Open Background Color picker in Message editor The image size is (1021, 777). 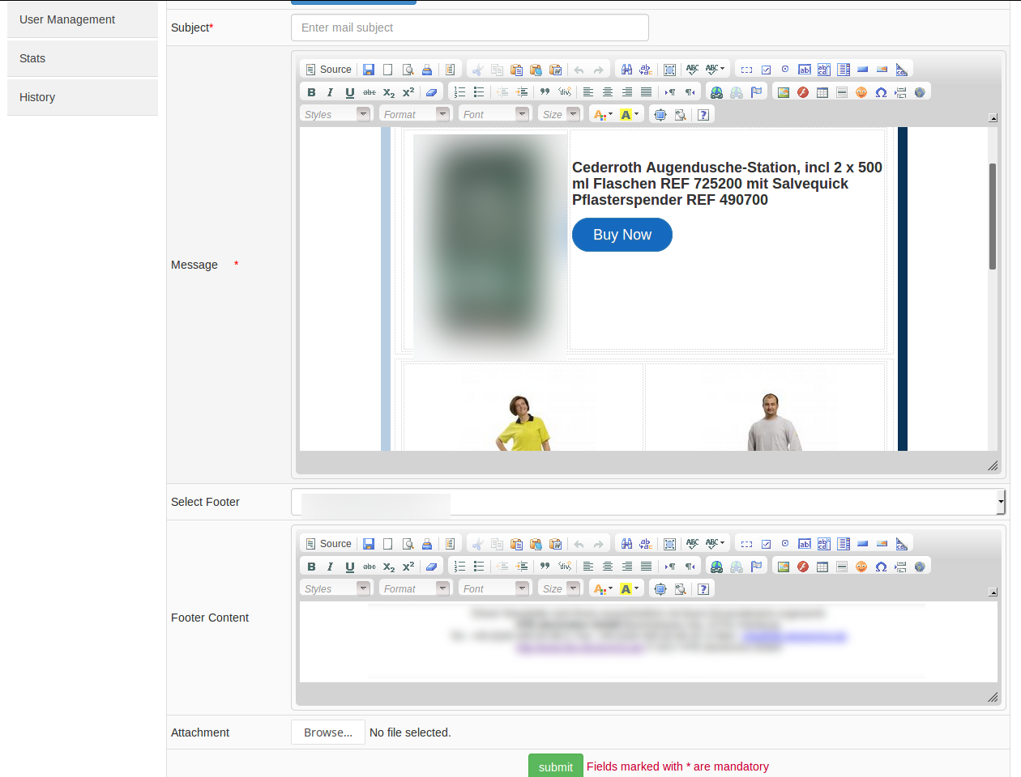pyautogui.click(x=630, y=115)
